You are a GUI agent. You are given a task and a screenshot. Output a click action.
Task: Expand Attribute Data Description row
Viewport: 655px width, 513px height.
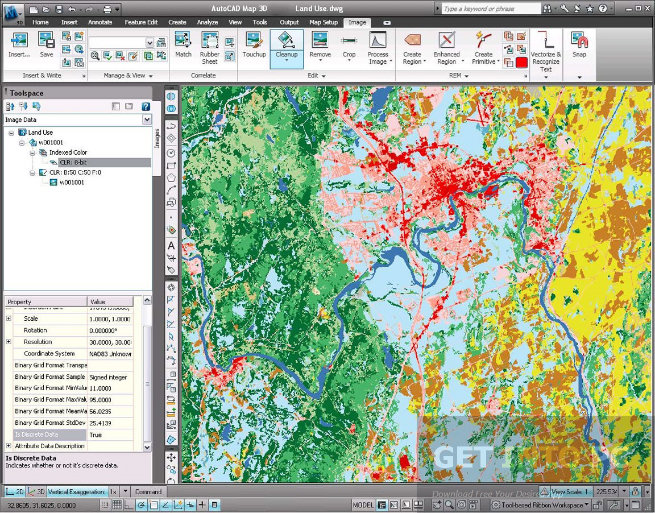click(x=9, y=446)
